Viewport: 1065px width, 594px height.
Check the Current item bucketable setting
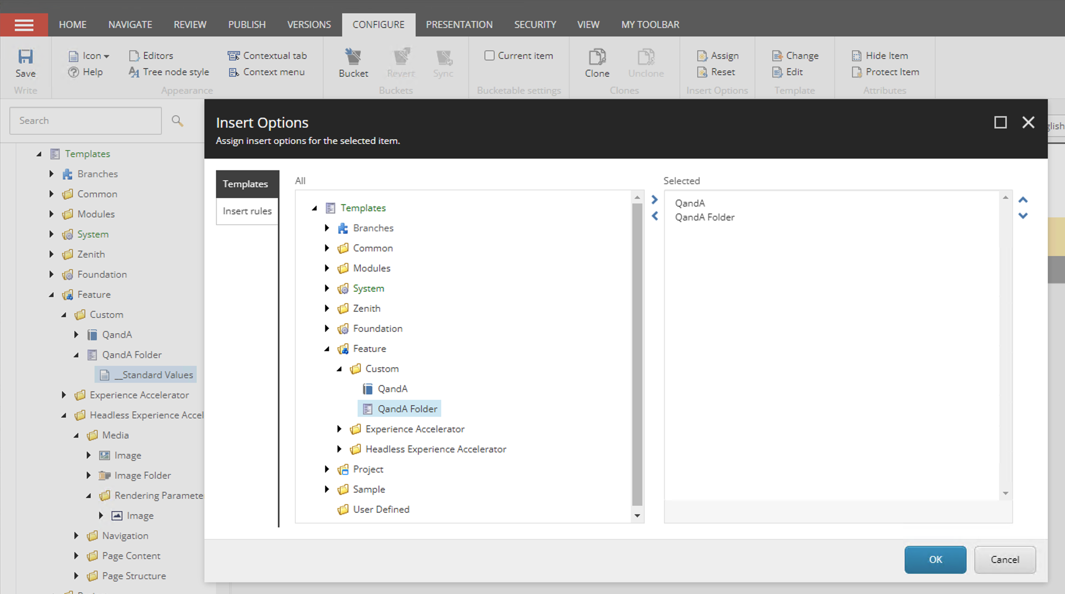[x=489, y=55]
